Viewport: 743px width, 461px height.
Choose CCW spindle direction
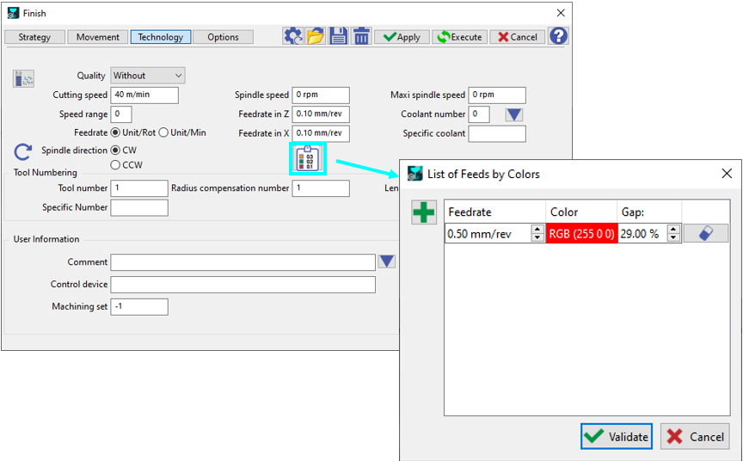(x=115, y=164)
